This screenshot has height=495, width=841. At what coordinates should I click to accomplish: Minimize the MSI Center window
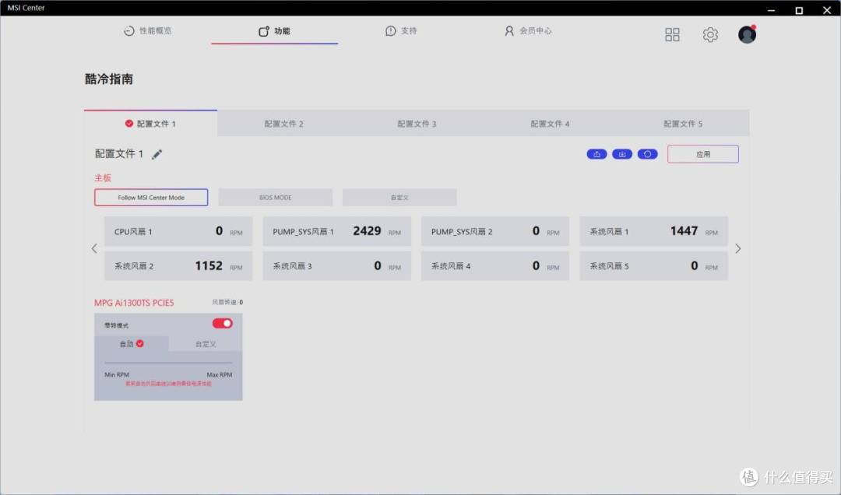(x=771, y=9)
